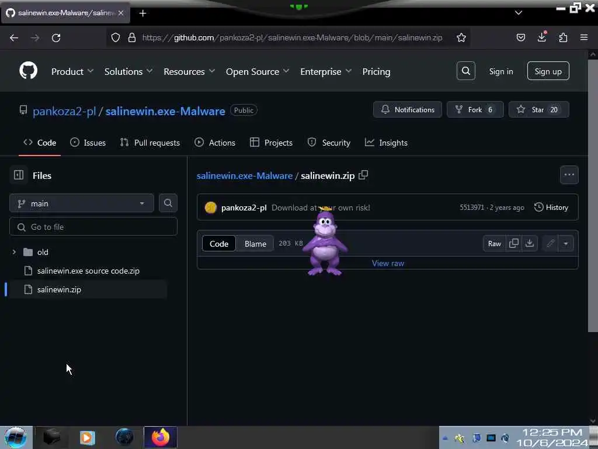The width and height of the screenshot is (598, 449).
Task: Open the Pull requests tab
Action: (x=150, y=143)
